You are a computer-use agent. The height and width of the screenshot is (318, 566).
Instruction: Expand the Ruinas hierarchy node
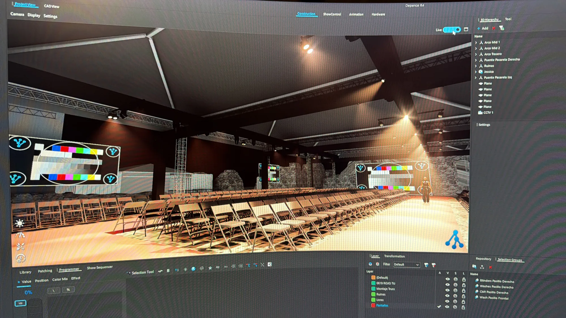476,66
